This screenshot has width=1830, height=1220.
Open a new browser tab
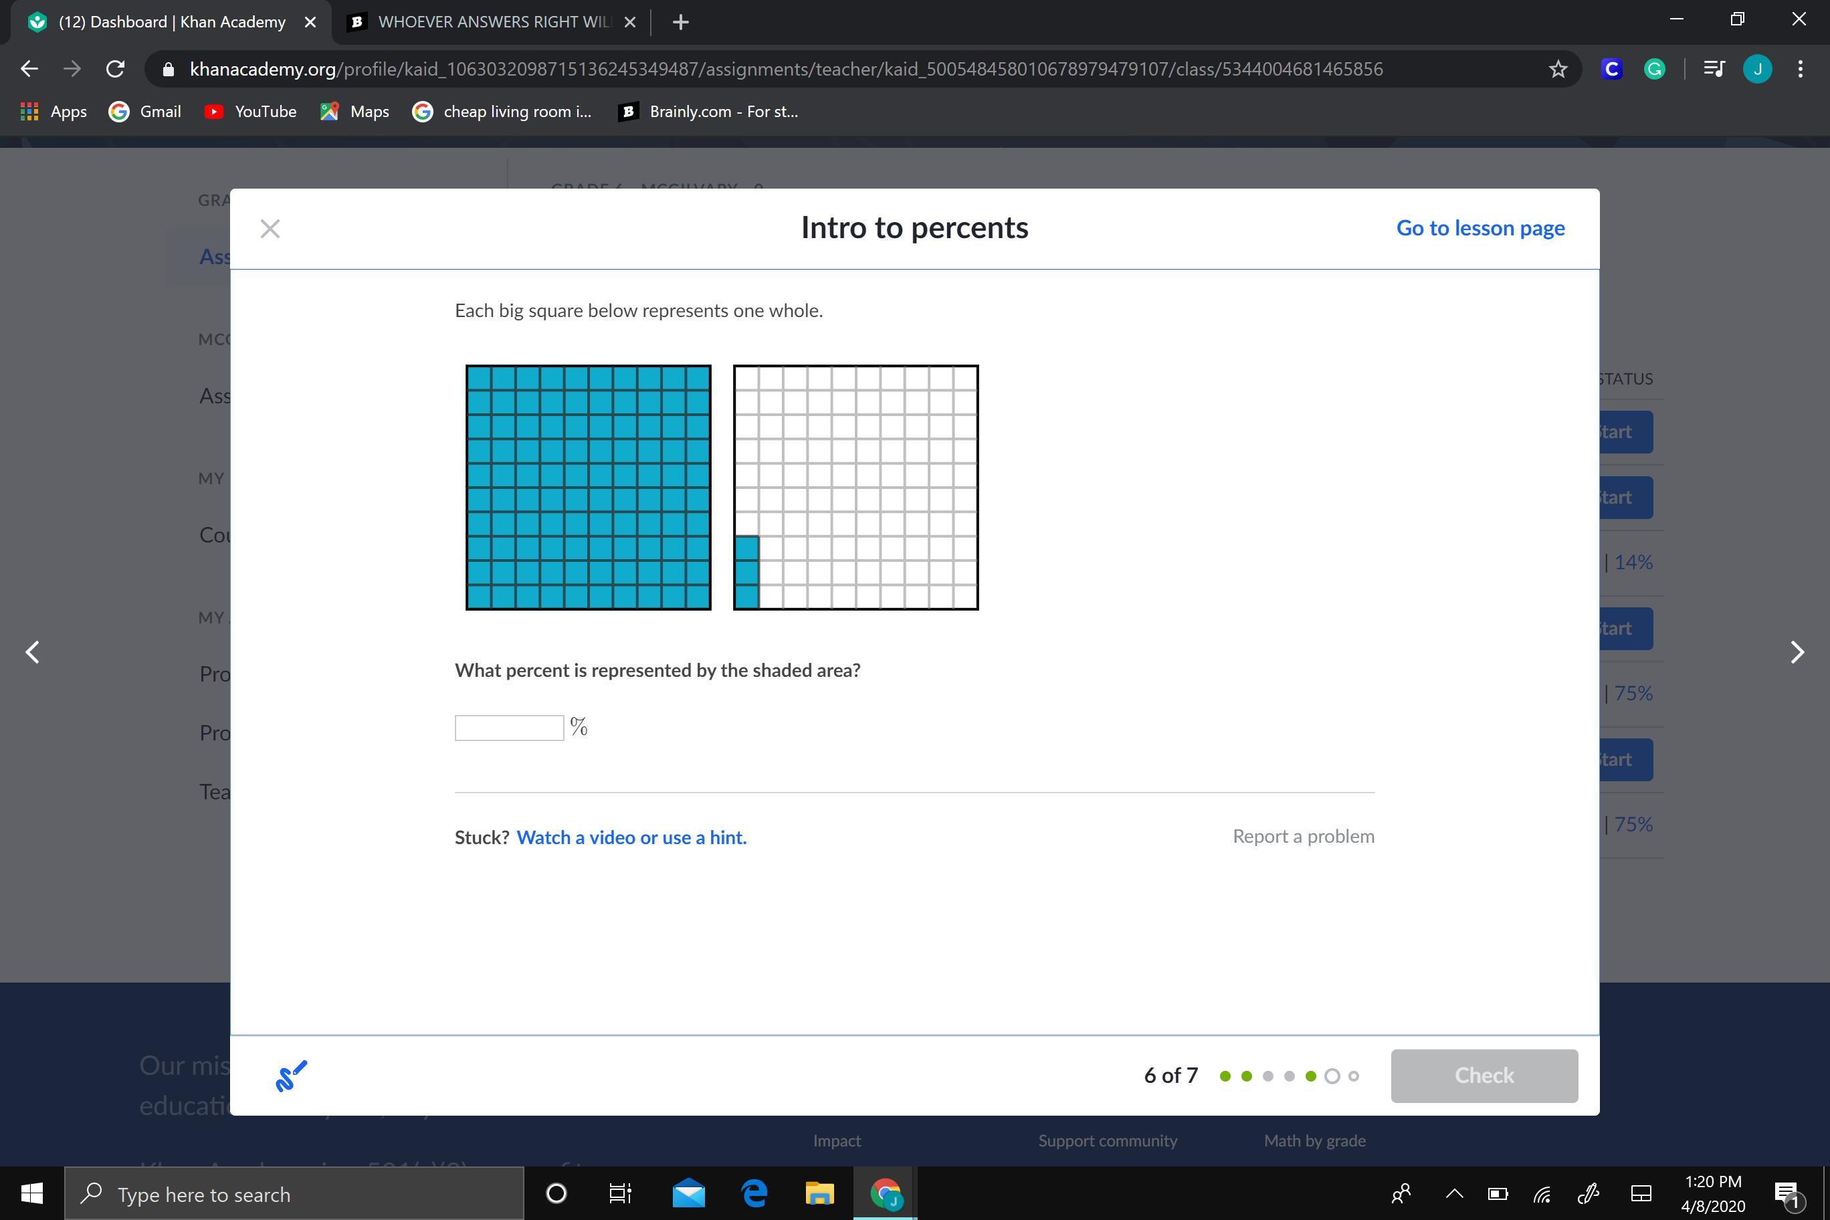680,22
